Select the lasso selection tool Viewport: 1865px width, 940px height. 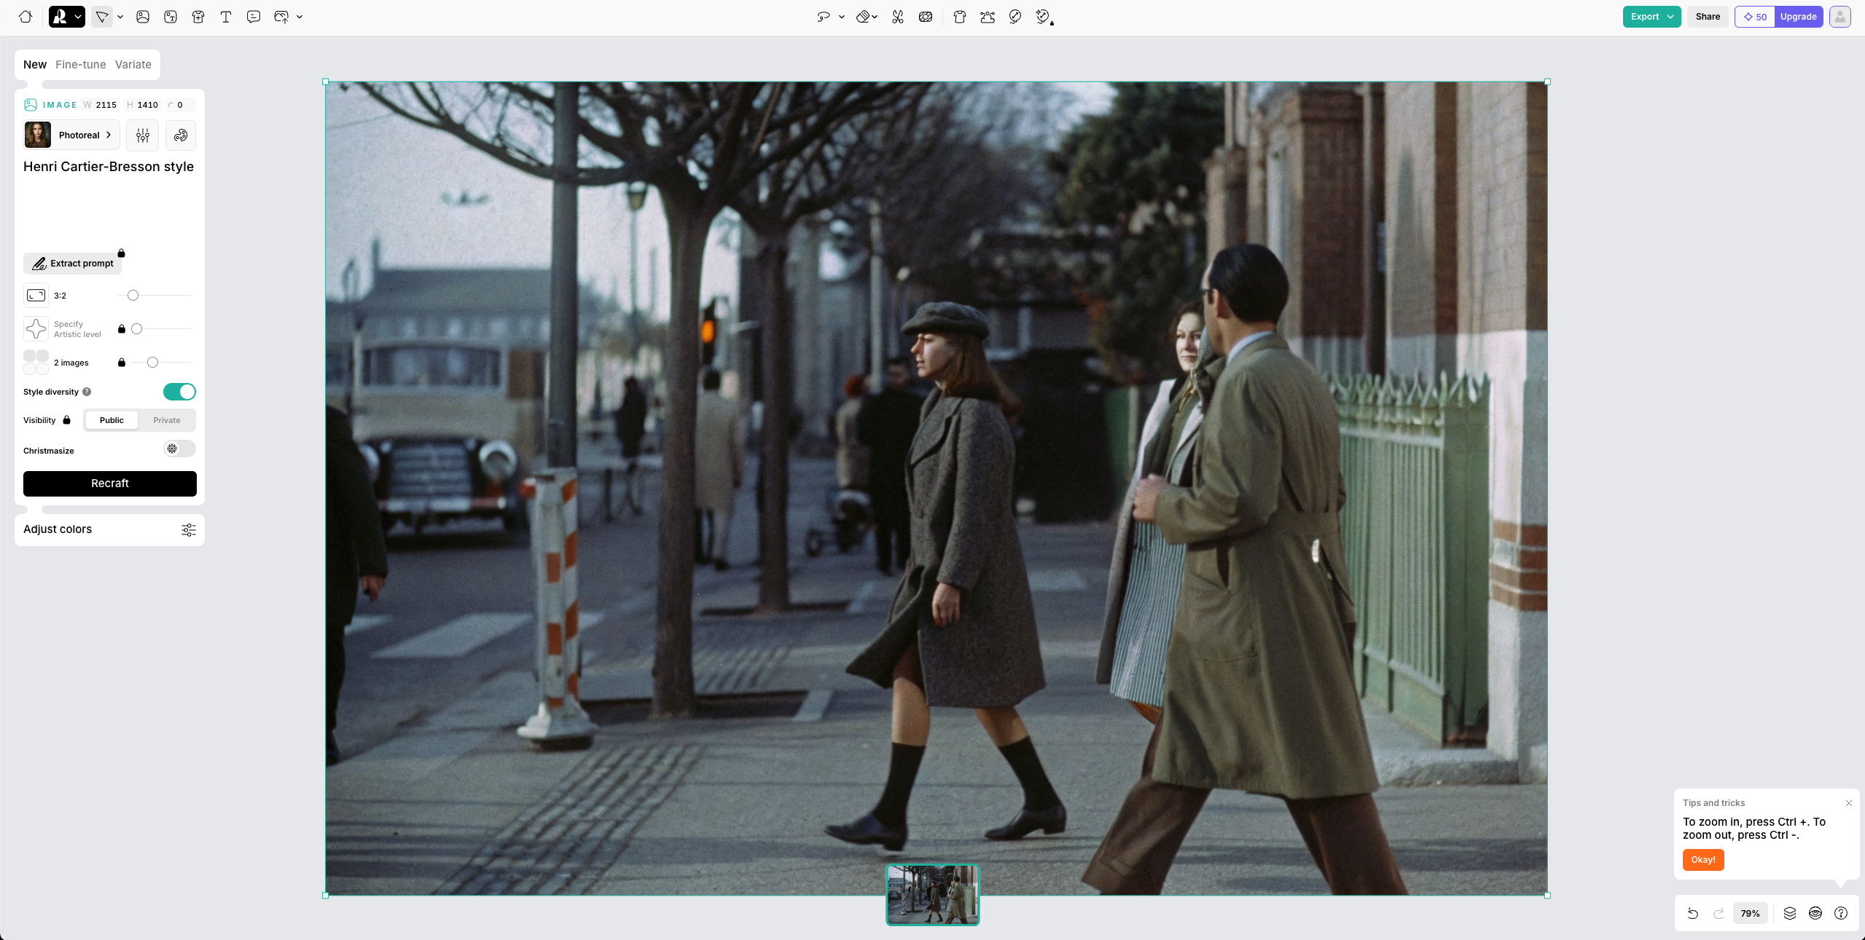[824, 17]
